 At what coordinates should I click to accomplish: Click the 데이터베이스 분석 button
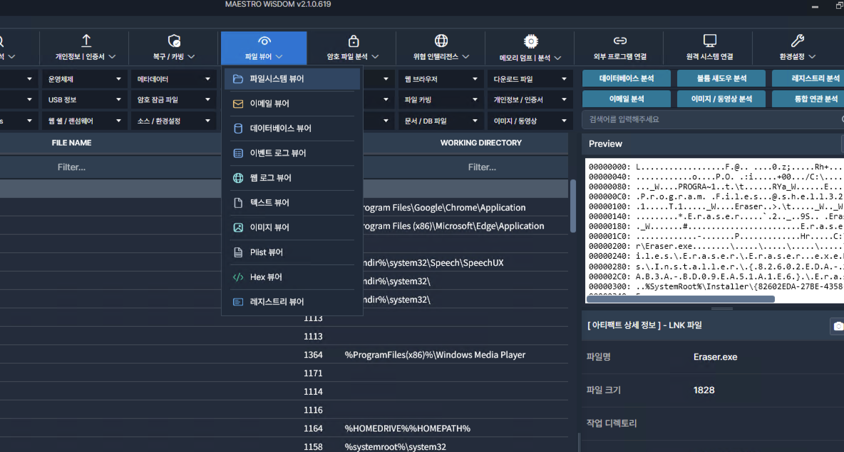(627, 78)
